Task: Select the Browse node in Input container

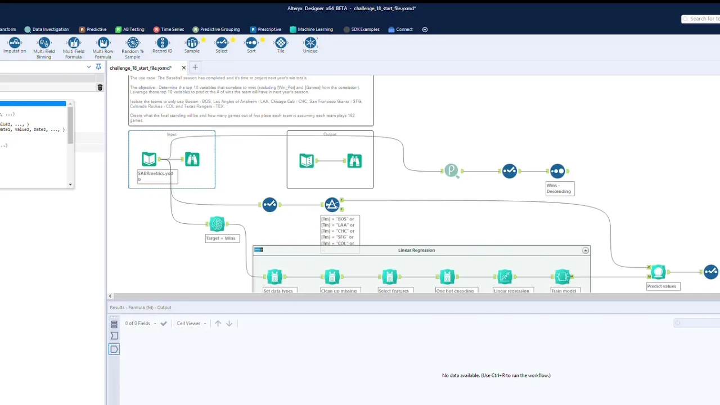Action: 192,159
